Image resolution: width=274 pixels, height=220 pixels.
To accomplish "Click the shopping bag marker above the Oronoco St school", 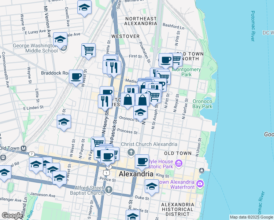I will pos(142,100).
